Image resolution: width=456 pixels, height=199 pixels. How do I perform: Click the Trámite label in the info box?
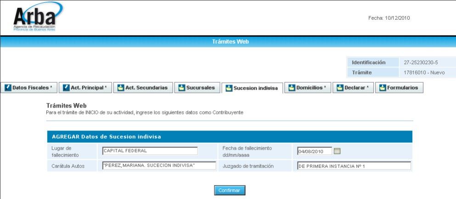(362, 73)
